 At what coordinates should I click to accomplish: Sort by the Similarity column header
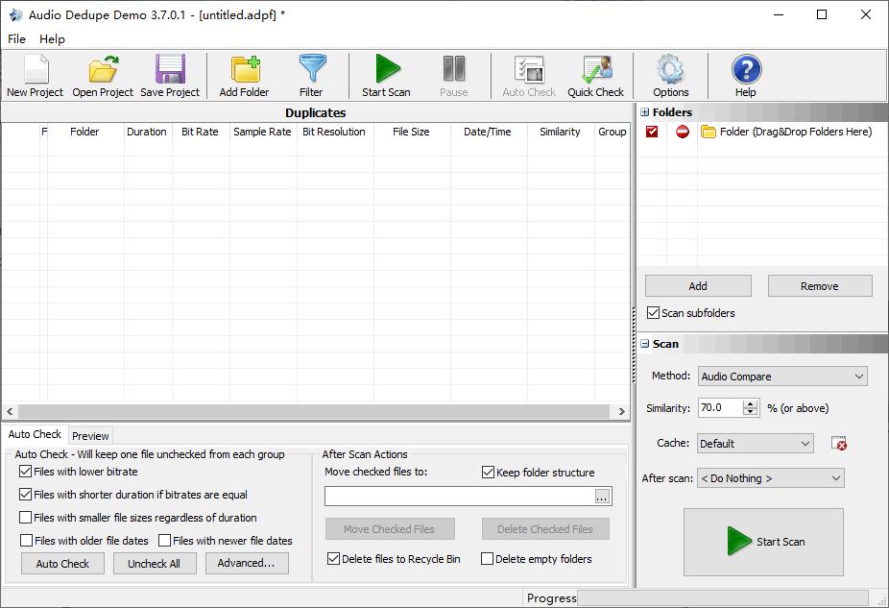(x=560, y=132)
